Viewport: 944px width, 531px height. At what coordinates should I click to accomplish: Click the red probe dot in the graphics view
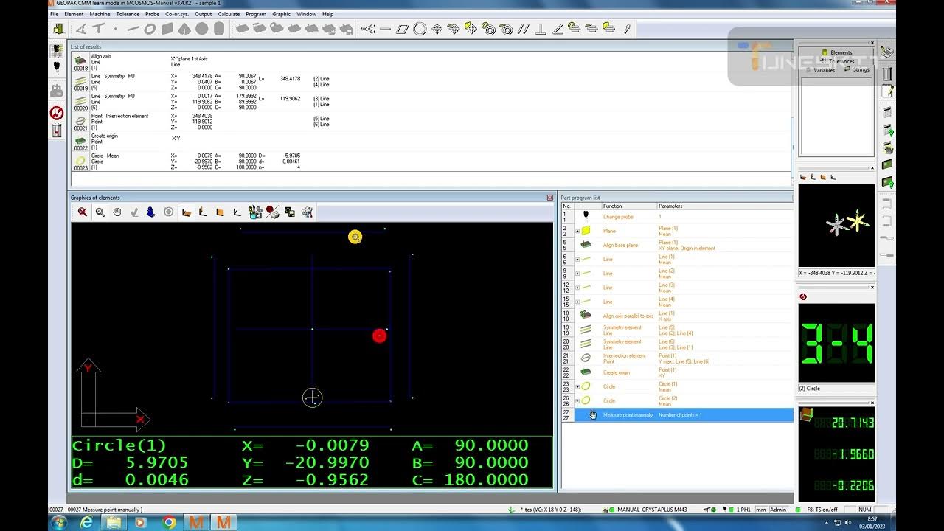click(x=379, y=336)
